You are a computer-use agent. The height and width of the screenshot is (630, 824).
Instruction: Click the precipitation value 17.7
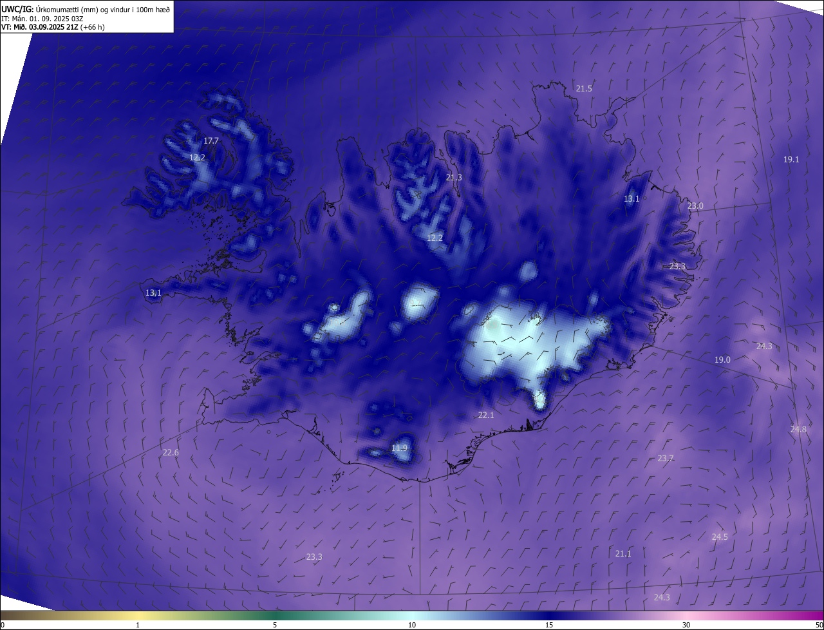point(211,140)
